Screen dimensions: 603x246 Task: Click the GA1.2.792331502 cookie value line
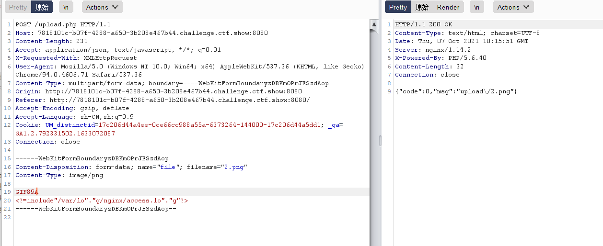65,134
